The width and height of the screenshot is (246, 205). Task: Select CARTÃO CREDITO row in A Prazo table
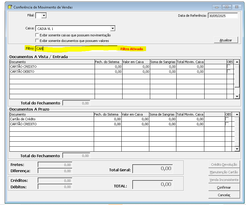pyautogui.click(x=121, y=124)
